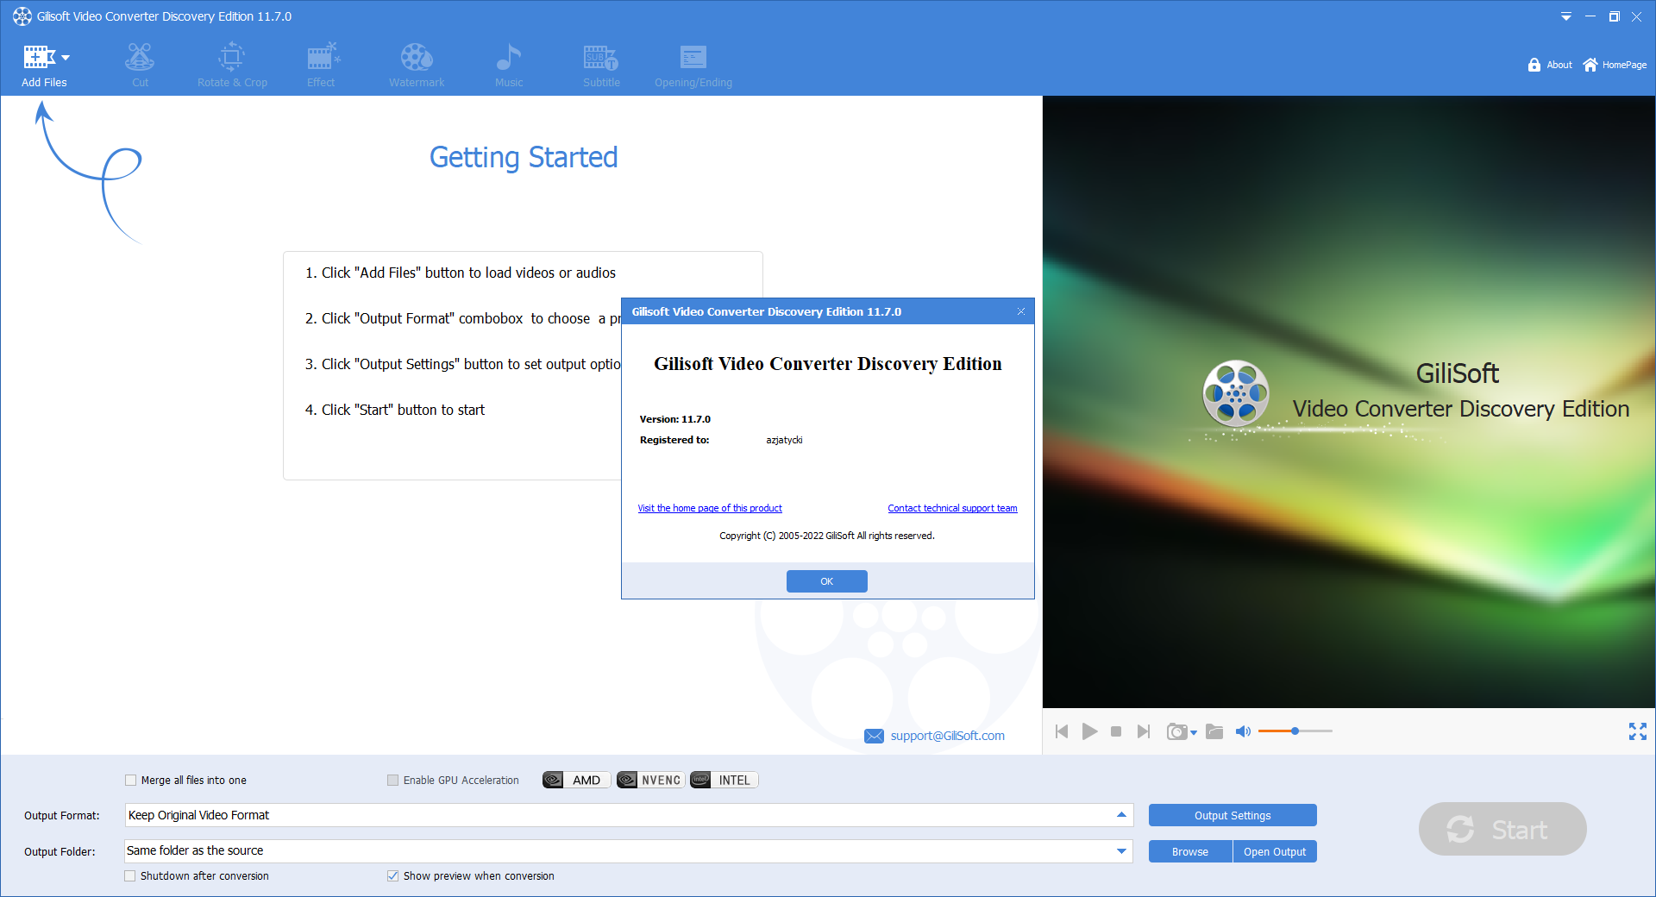
Task: Skip to previous track in player
Action: click(1062, 731)
